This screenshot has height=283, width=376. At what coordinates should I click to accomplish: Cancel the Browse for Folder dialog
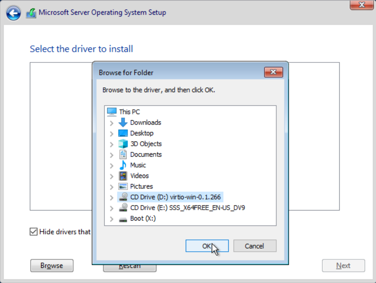[254, 246]
